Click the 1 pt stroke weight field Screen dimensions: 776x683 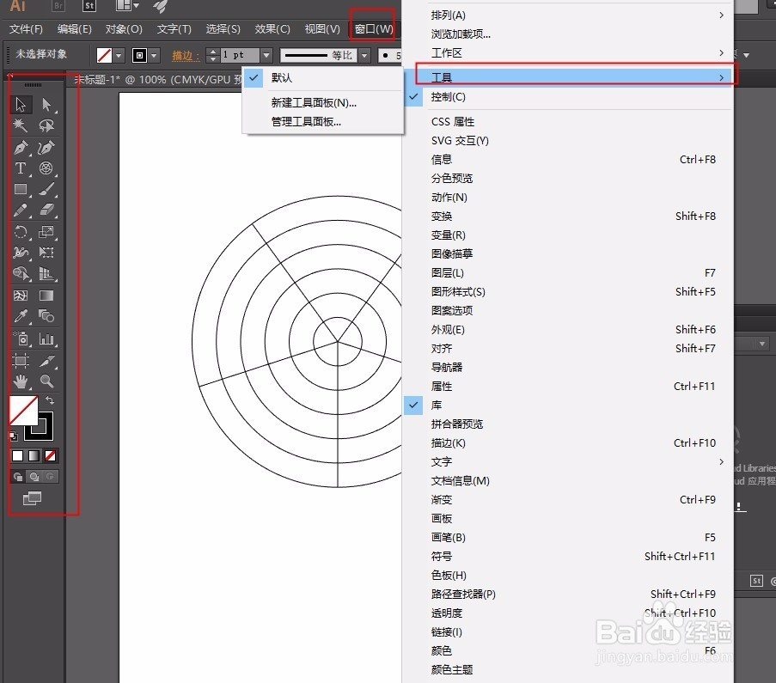click(x=240, y=55)
